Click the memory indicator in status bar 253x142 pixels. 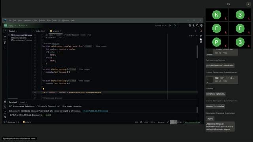pyautogui.click(x=176, y=122)
